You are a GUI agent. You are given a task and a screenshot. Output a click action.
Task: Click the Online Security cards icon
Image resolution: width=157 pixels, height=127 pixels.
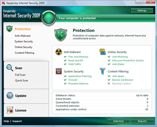[x=103, y=52]
